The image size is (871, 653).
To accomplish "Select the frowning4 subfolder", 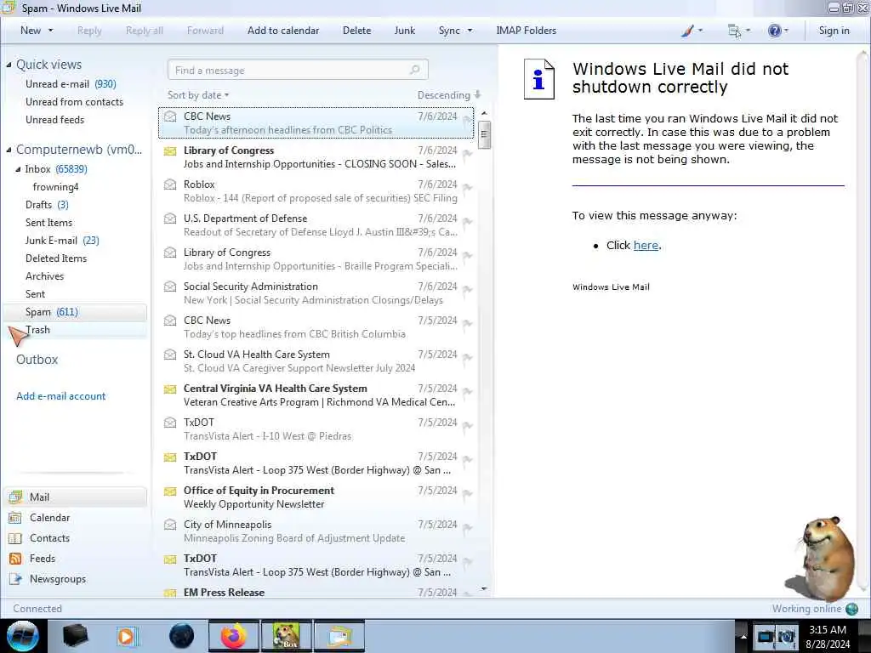I will [55, 187].
